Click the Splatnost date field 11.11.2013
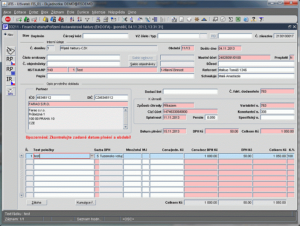The image size is (300, 226). pos(175,118)
